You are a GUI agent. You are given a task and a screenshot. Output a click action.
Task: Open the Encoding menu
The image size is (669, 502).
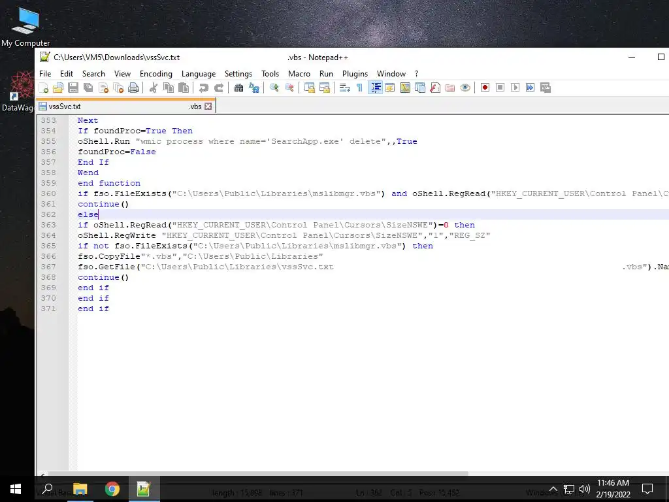tap(156, 74)
